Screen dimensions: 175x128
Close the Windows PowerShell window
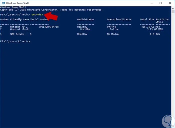(170, 3)
